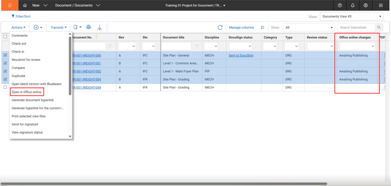Open the user profile icon
The width and height of the screenshot is (391, 186).
click(x=366, y=5)
